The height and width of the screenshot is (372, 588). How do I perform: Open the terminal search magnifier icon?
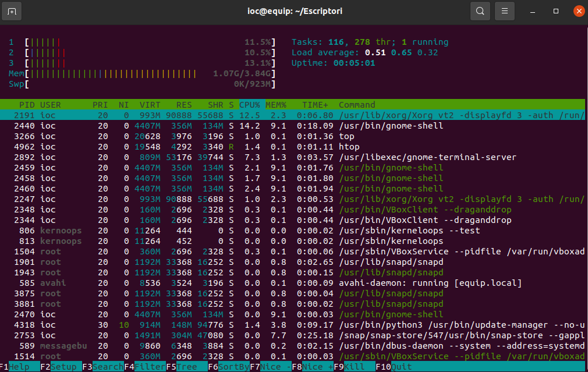[480, 11]
